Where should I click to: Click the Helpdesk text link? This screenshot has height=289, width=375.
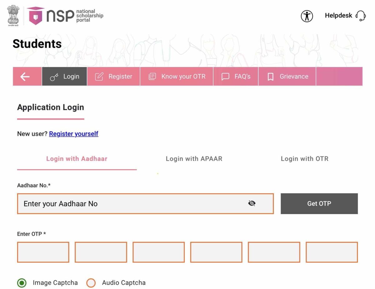[338, 16]
